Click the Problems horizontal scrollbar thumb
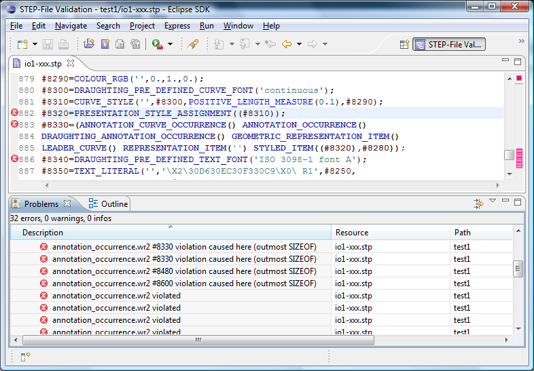The image size is (534, 371). point(198,340)
